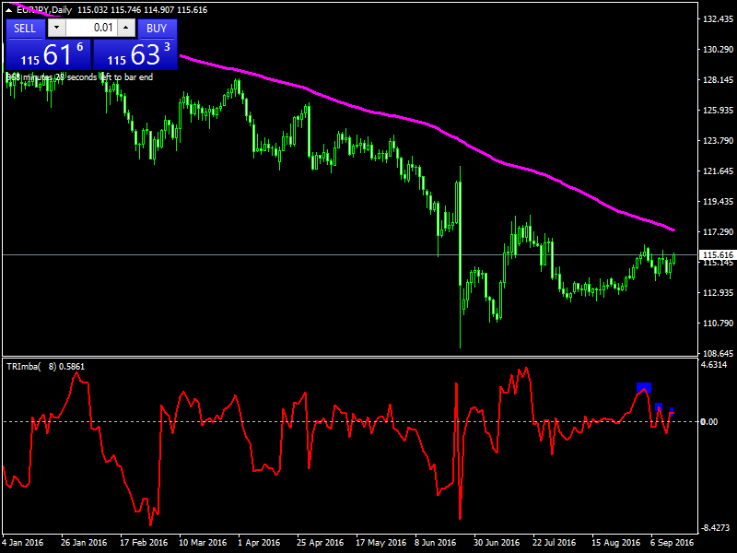Click the date label 15 Aug 2016
The image size is (737, 553).
(x=615, y=542)
